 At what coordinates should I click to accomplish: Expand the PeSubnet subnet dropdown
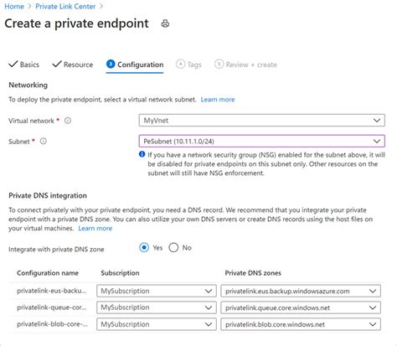262,141
